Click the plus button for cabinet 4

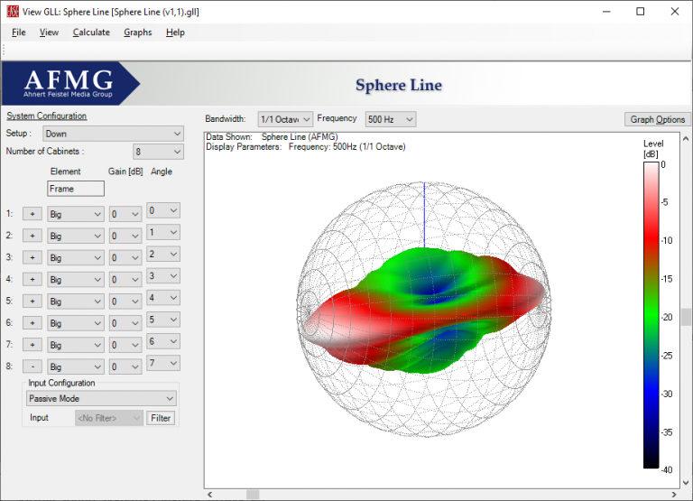coord(32,279)
